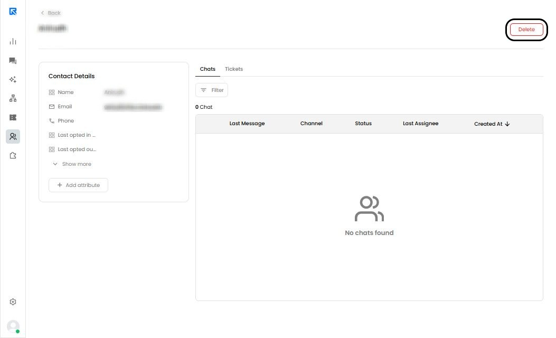The width and height of the screenshot is (556, 338).
Task: Open the workflow hierarchy icon in sidebar
Action: coord(13,98)
